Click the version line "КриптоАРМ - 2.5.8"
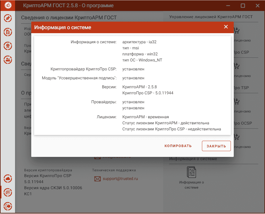Image resolution: width=265 pixels, height=214 pixels. [x=140, y=87]
